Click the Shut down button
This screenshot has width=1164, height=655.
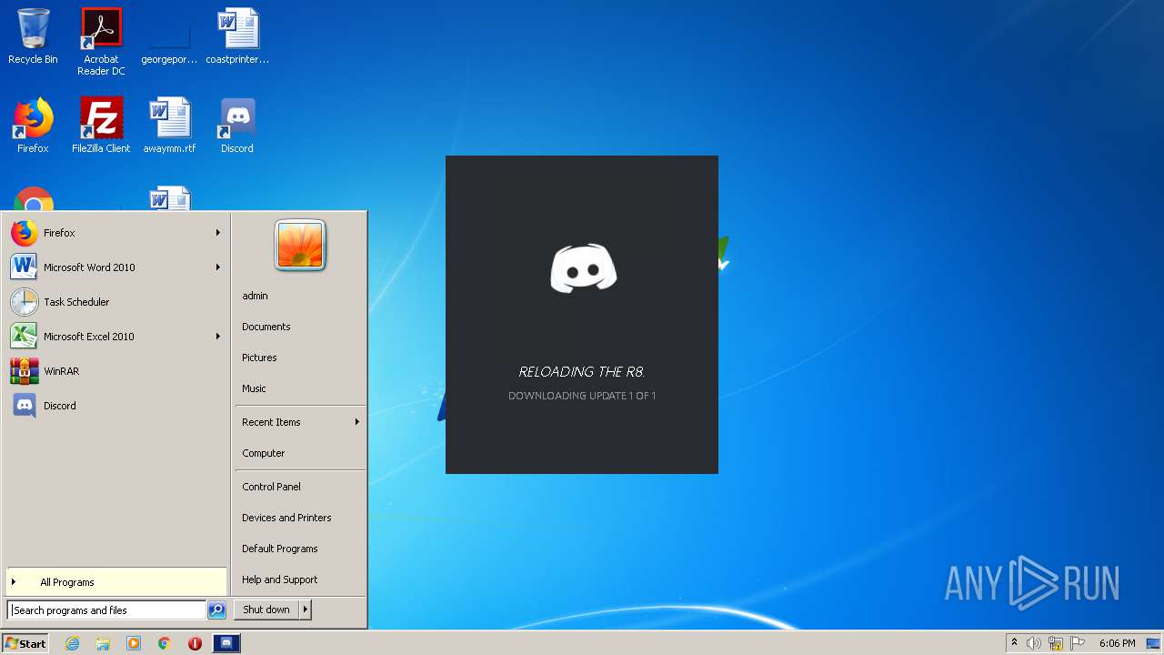click(266, 610)
